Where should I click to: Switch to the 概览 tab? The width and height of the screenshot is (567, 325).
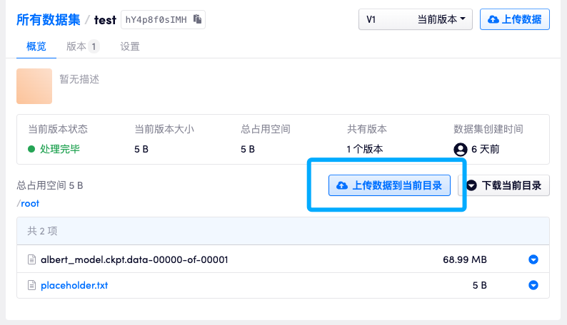(36, 46)
